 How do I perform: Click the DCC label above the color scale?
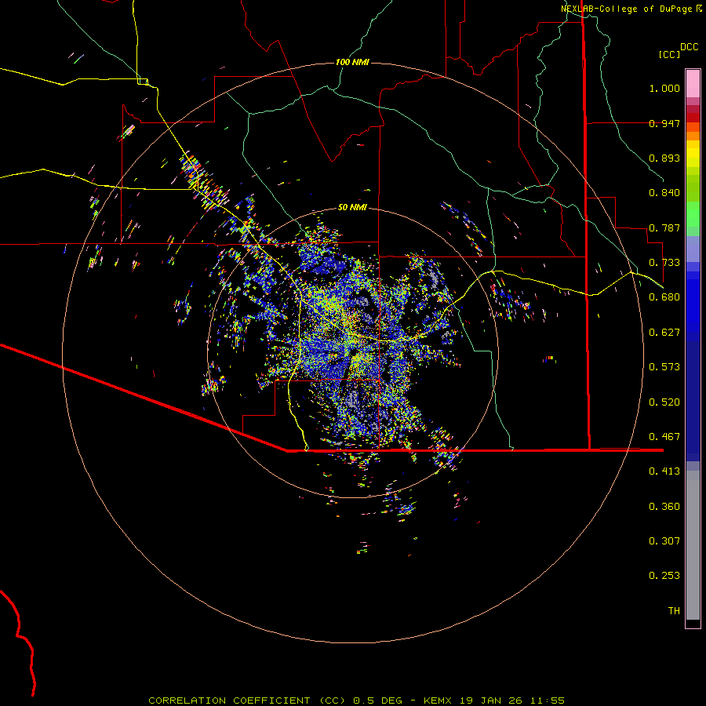[689, 47]
